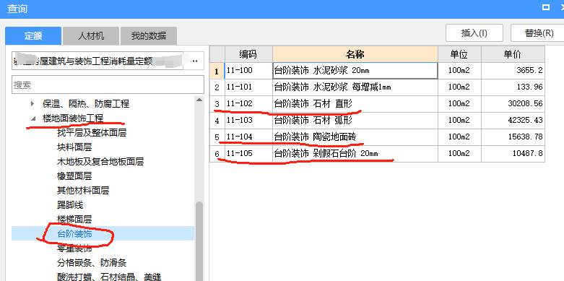Screen dimensions: 564x281
Task: Select 找平层及整体面层 in tree
Action: tap(92, 133)
